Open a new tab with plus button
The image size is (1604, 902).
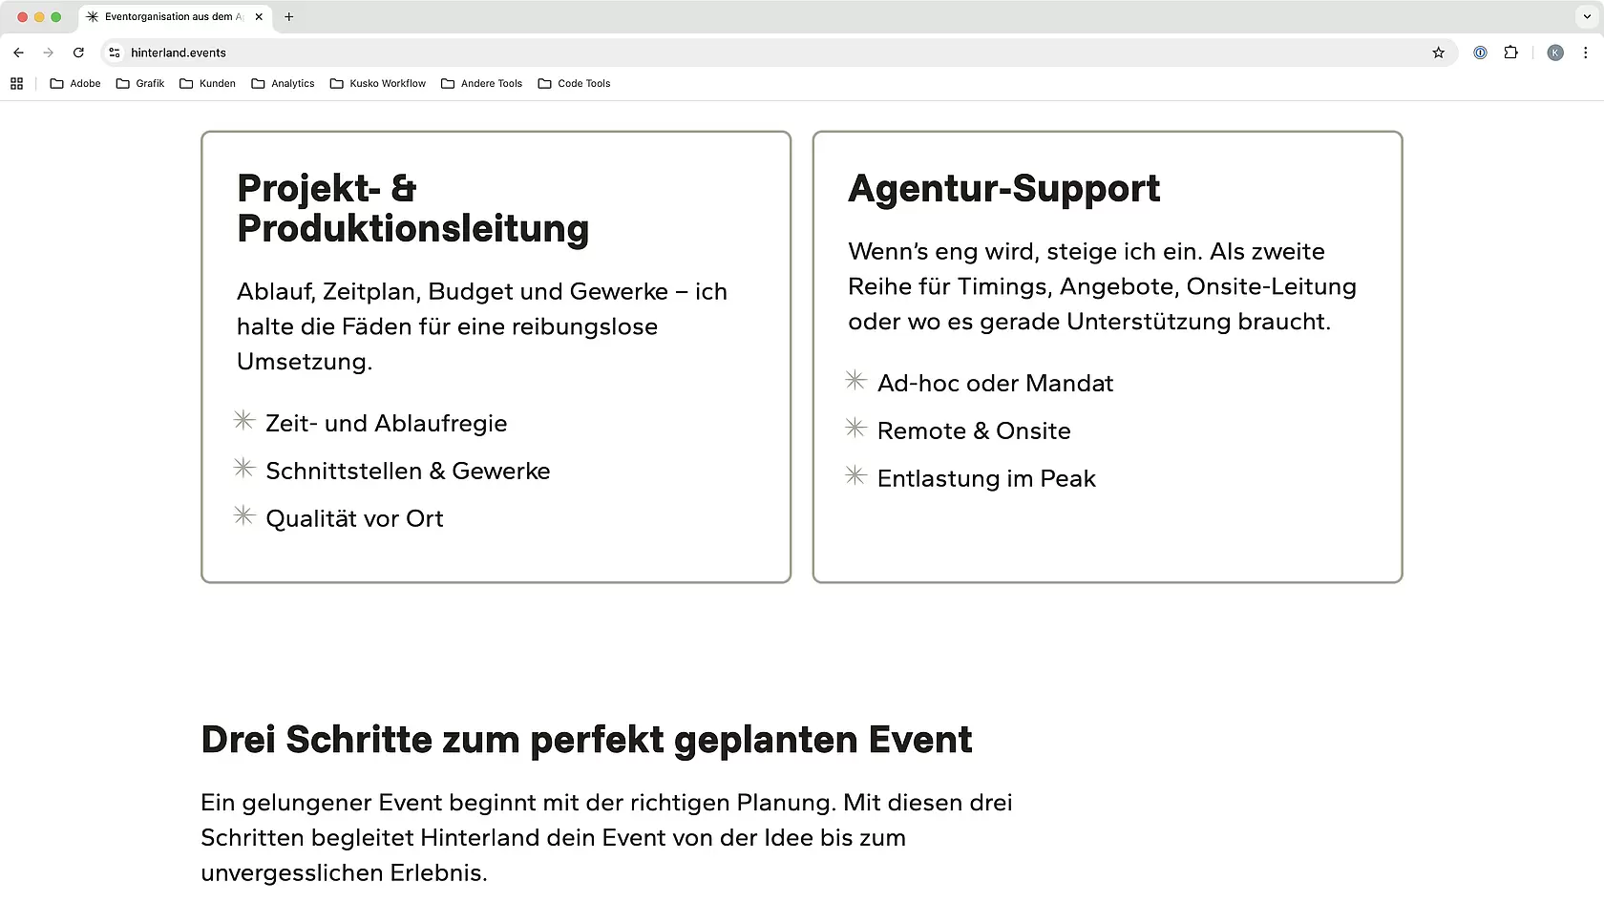[x=288, y=16]
